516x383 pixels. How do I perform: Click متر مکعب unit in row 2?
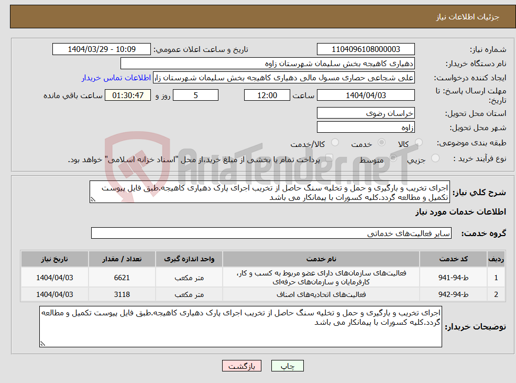click(x=189, y=294)
